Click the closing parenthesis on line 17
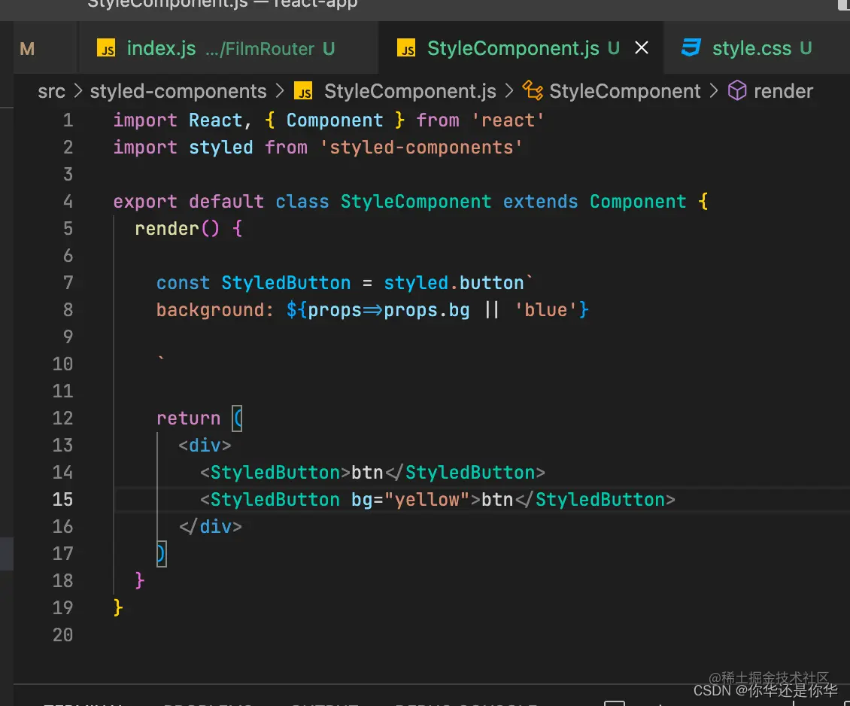 coord(161,554)
